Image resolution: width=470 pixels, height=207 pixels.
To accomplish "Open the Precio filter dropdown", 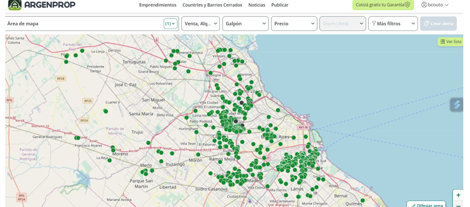I will pos(294,24).
